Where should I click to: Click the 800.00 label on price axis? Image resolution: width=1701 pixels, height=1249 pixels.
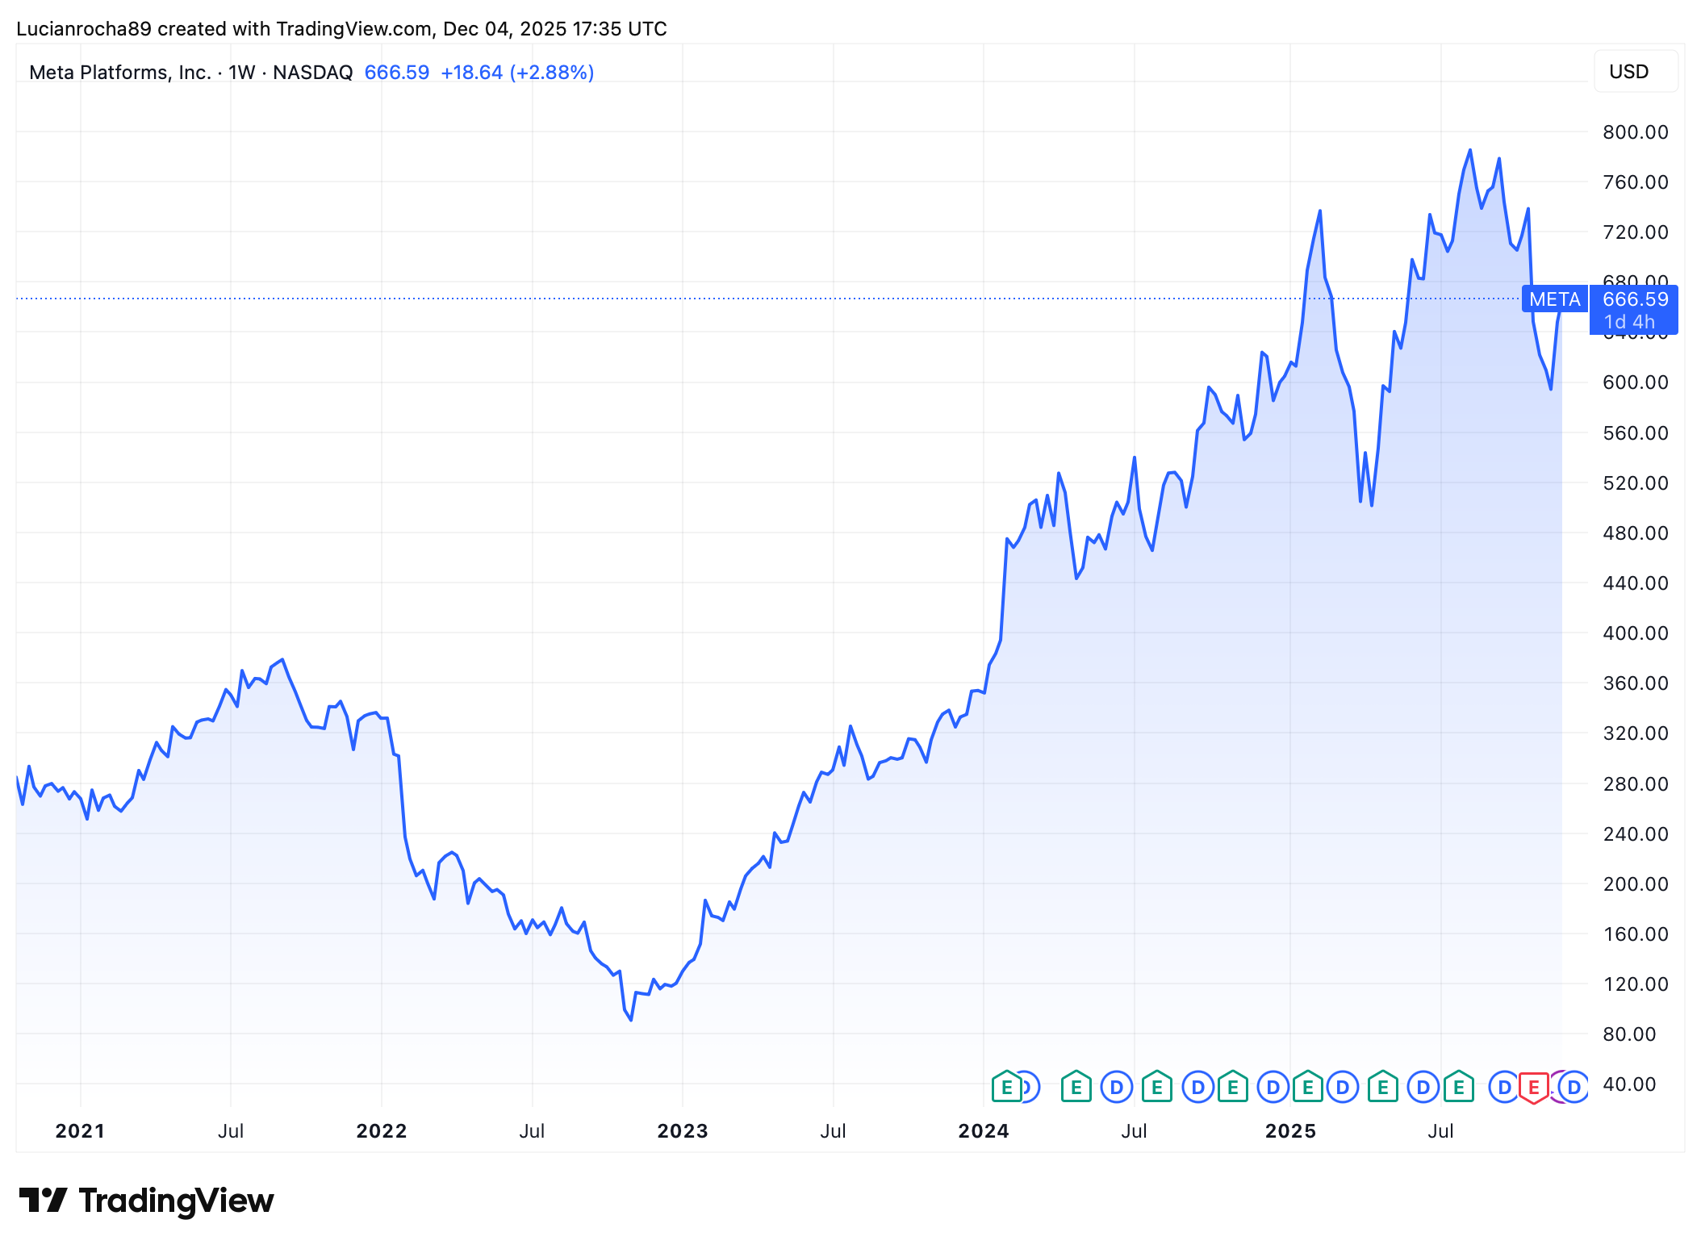[x=1635, y=132]
